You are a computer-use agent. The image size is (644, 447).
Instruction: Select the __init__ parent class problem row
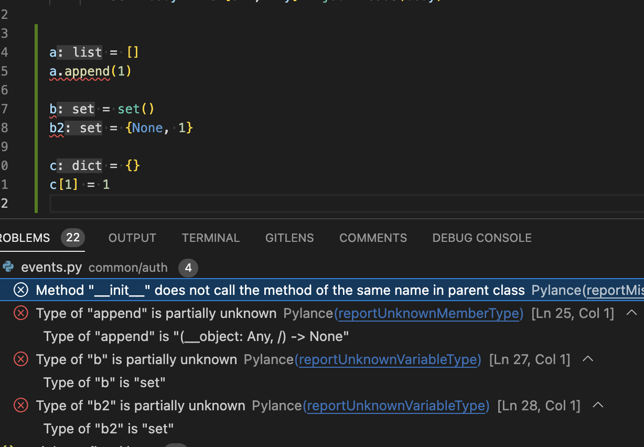pos(262,290)
